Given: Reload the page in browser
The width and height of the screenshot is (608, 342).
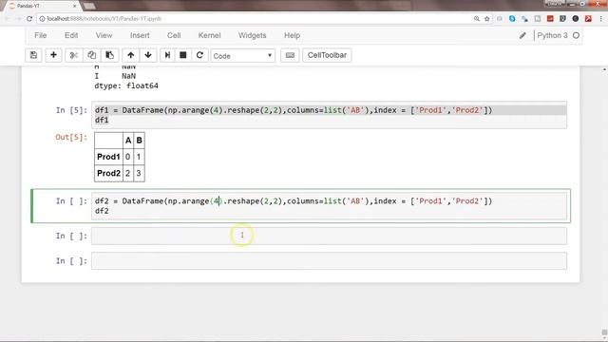Looking at the screenshot, I should pyautogui.click(x=29, y=19).
